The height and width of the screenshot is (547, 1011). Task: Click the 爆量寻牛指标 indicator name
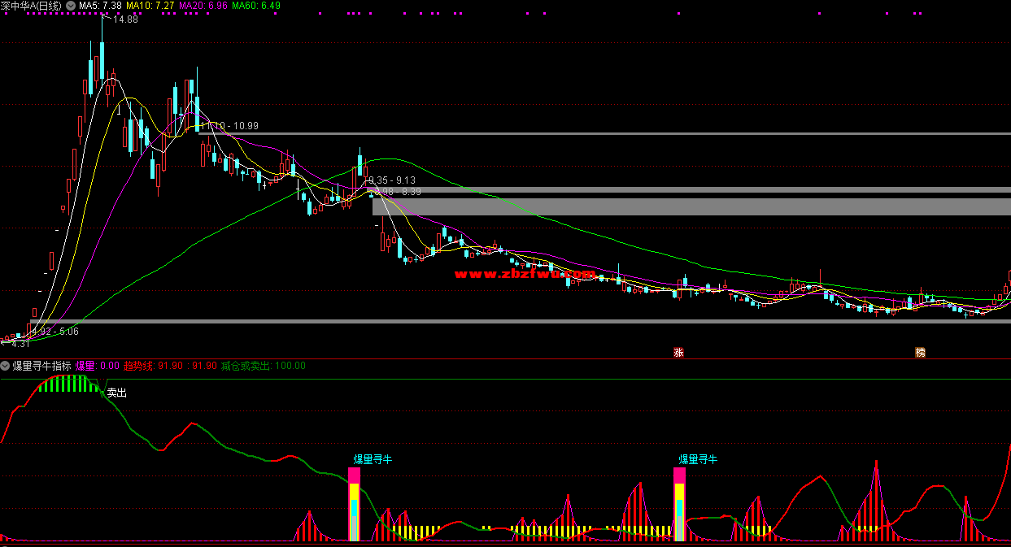pyautogui.click(x=41, y=366)
